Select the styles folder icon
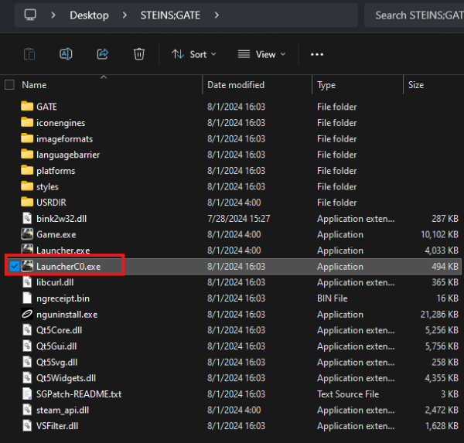The width and height of the screenshot is (464, 443). click(27, 186)
